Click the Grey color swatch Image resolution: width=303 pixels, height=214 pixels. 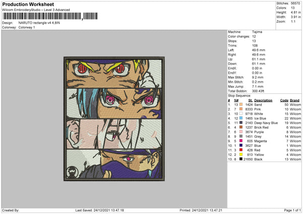pos(241,136)
